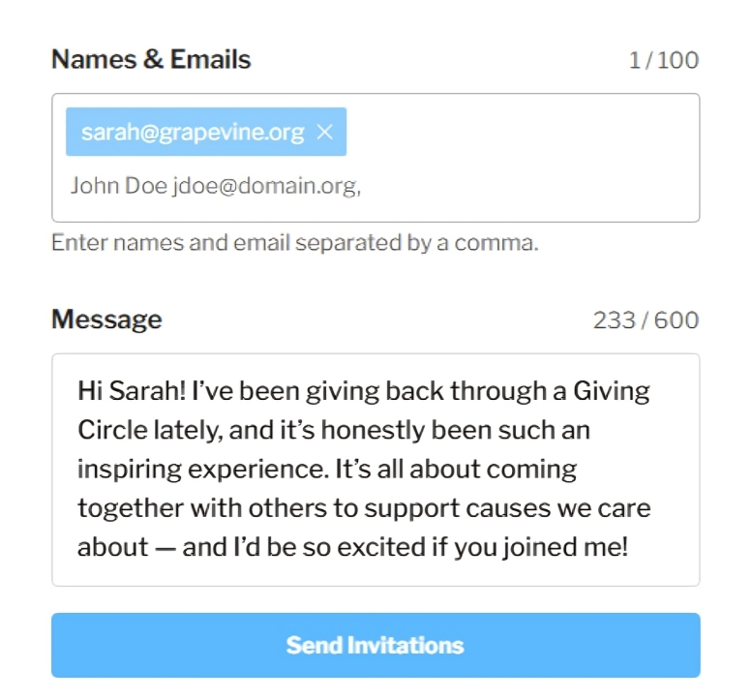Image resolution: width=752 pixels, height=700 pixels.
Task: Click "coming" at end of third message line
Action: coord(530,470)
